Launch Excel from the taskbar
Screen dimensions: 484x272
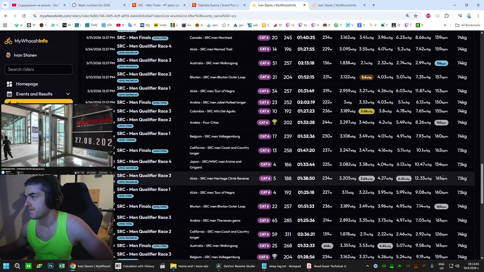pyautogui.click(x=62, y=266)
